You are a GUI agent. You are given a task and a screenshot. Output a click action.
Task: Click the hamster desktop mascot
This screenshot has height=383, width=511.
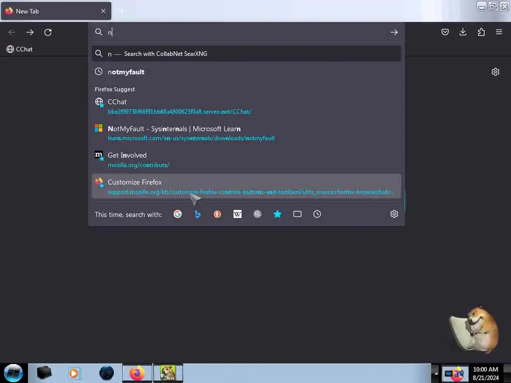[x=474, y=329]
